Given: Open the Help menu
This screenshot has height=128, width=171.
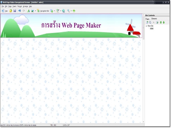Looking at the screenshot, I should tap(30, 7).
